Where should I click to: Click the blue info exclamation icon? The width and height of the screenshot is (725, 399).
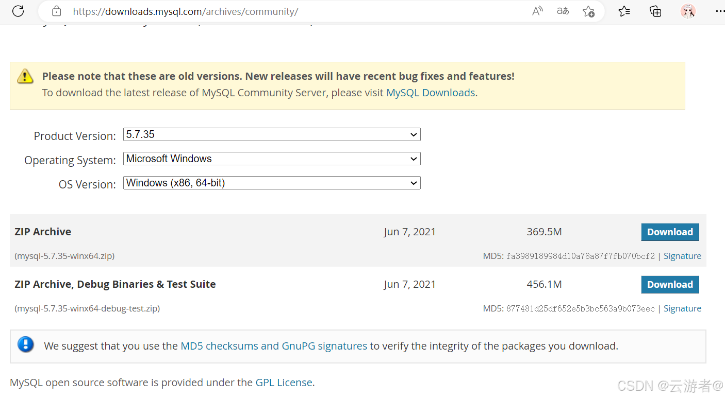point(26,344)
